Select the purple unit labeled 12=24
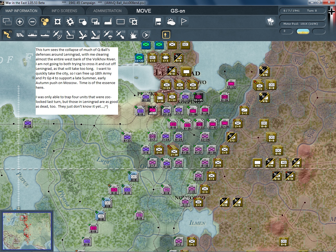This screenshot has width=336, height=252. [185, 97]
